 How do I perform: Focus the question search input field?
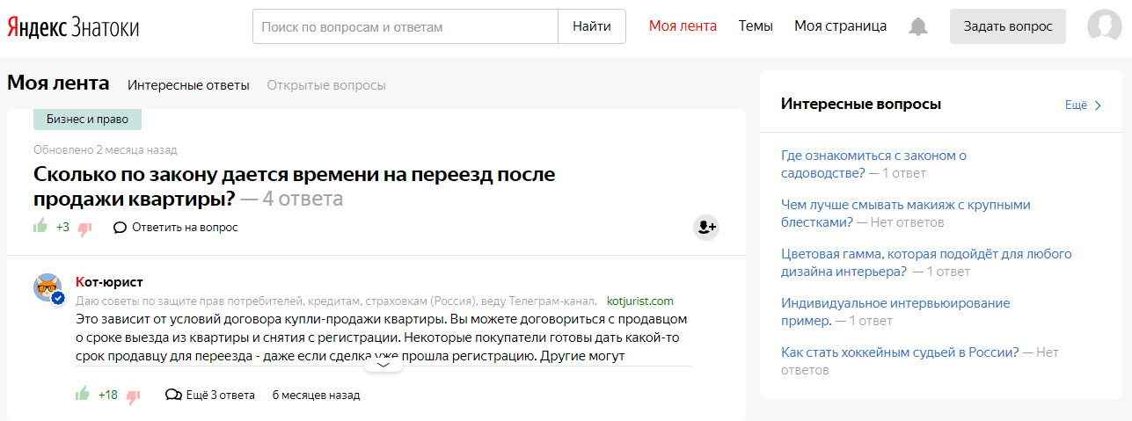click(x=405, y=26)
